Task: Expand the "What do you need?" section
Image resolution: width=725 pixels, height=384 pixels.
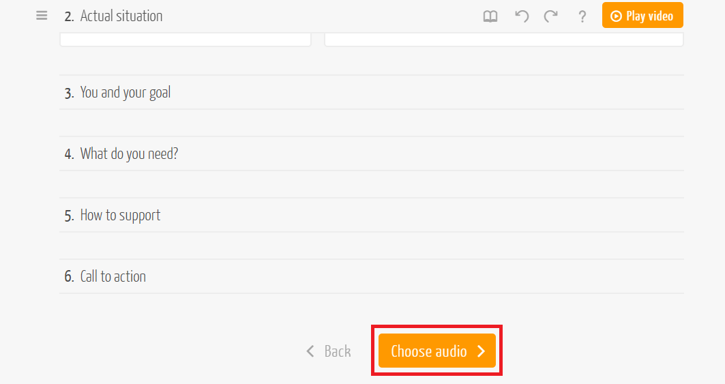Action: [129, 154]
